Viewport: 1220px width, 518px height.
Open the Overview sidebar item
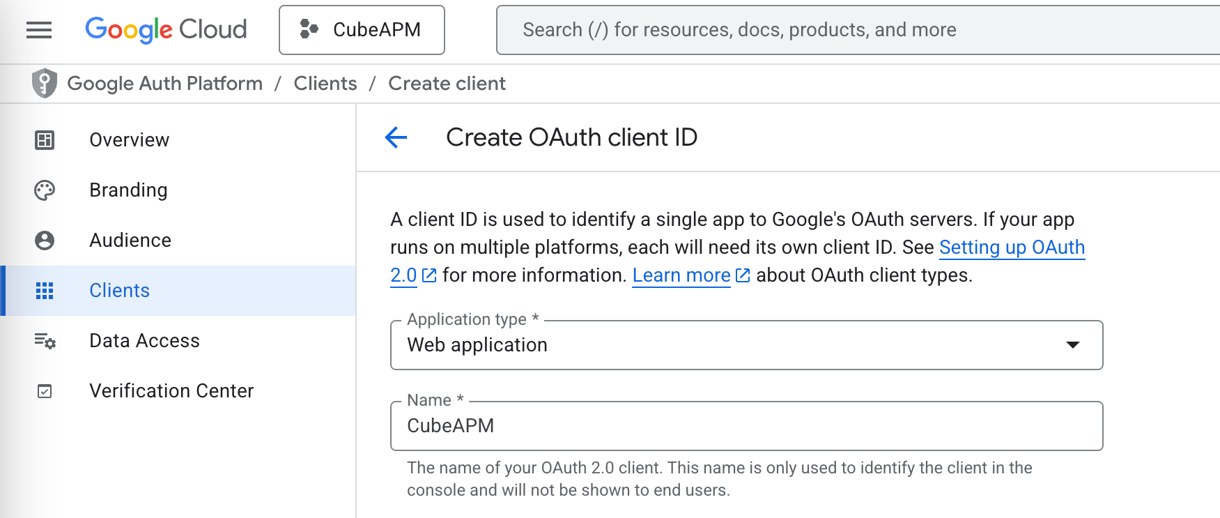(x=178, y=140)
